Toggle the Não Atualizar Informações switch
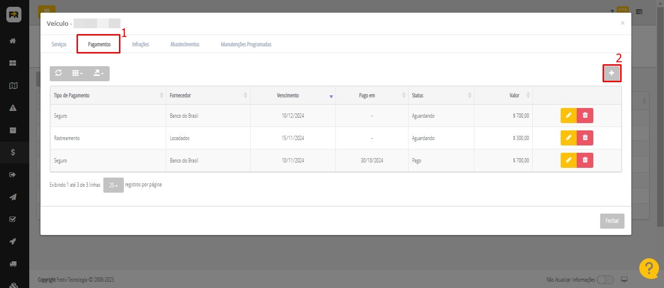Image resolution: width=664 pixels, height=288 pixels. point(605,280)
